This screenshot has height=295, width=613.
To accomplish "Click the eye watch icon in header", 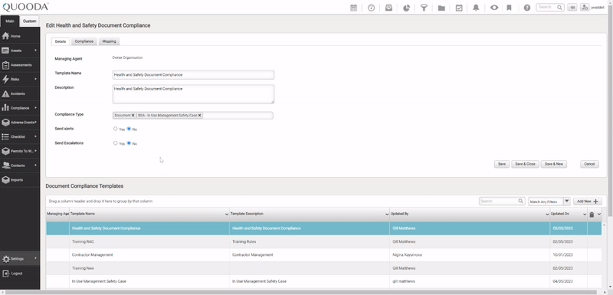I will [x=494, y=8].
